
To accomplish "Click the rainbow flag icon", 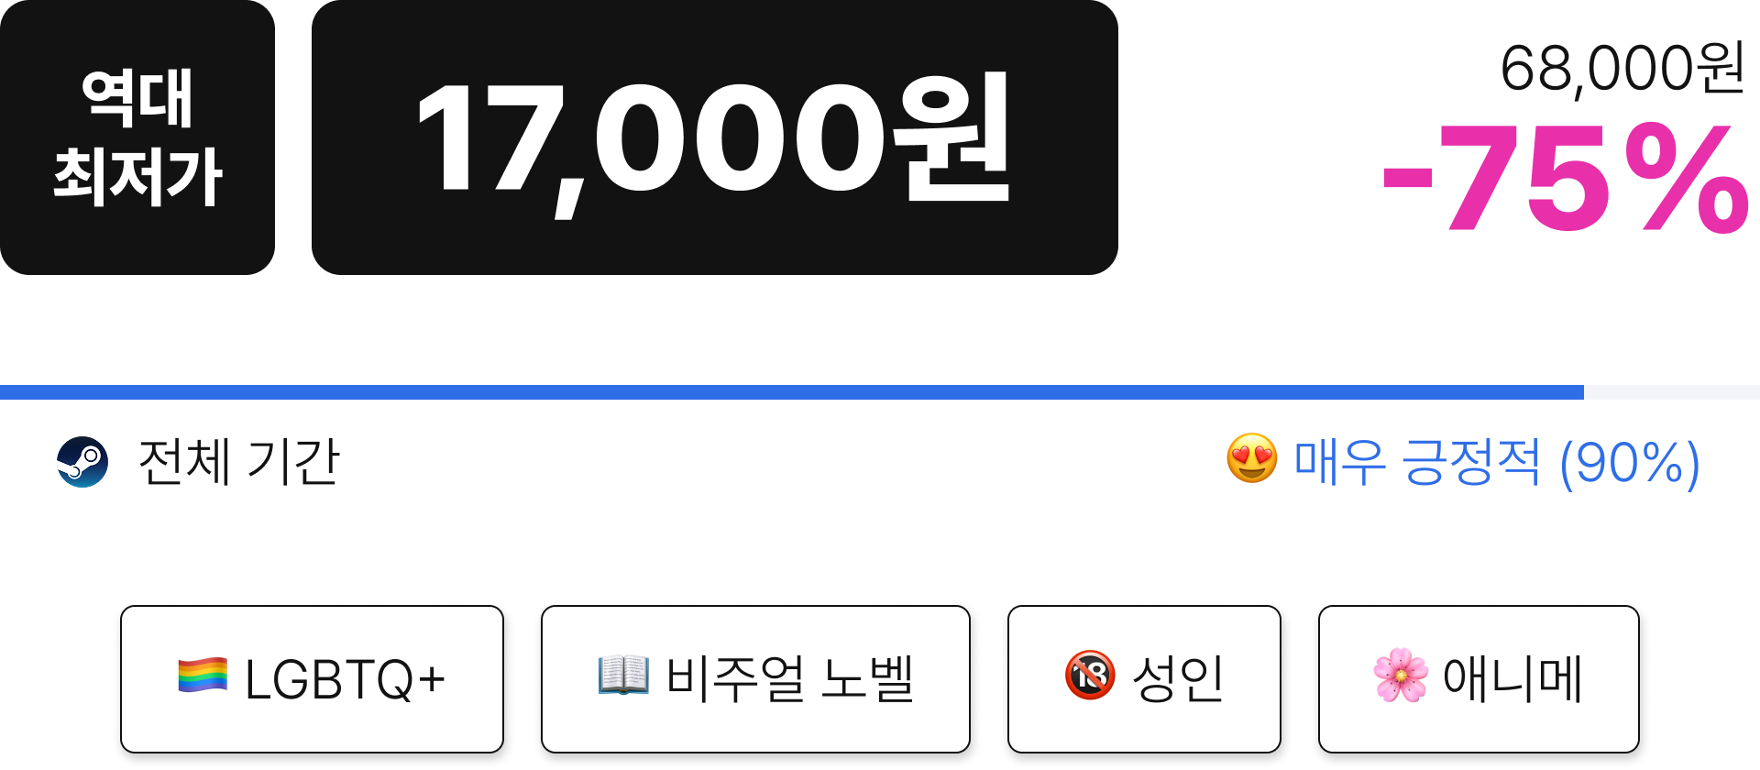I will (203, 676).
